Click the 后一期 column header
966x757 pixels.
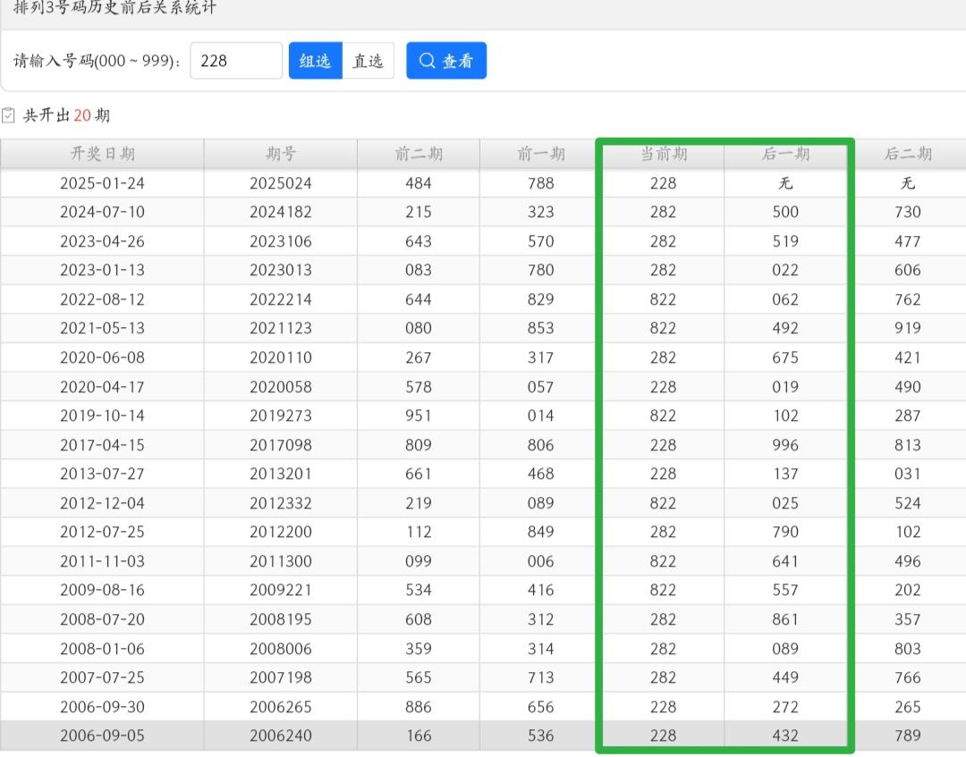[784, 154]
